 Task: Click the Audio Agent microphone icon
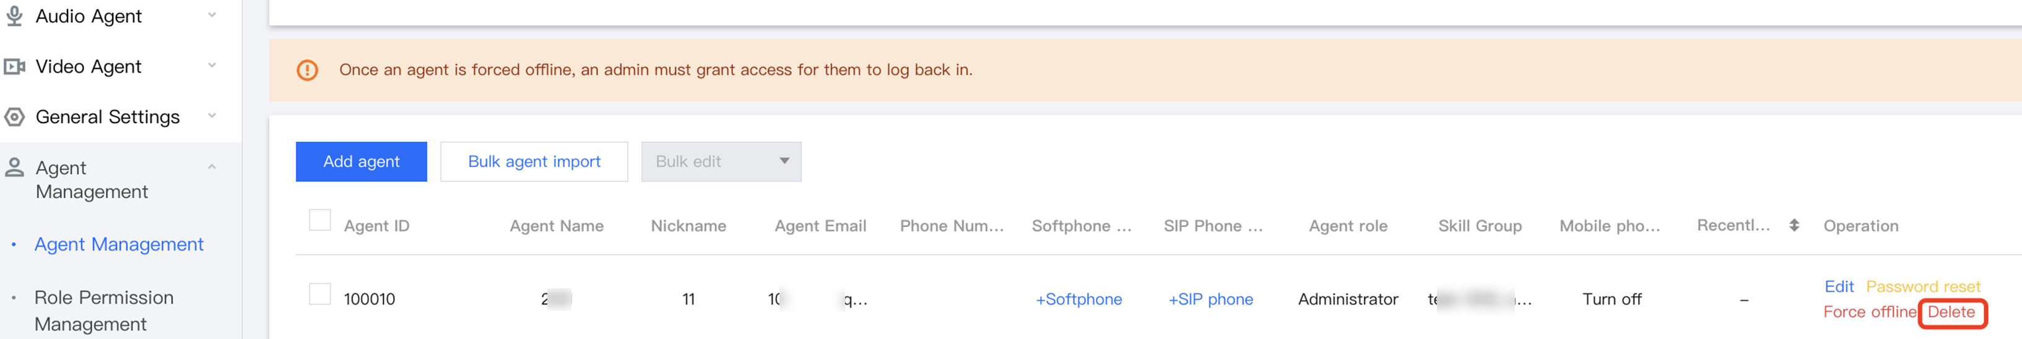14,15
